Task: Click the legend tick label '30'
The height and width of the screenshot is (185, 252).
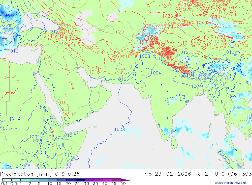Action: point(86,183)
